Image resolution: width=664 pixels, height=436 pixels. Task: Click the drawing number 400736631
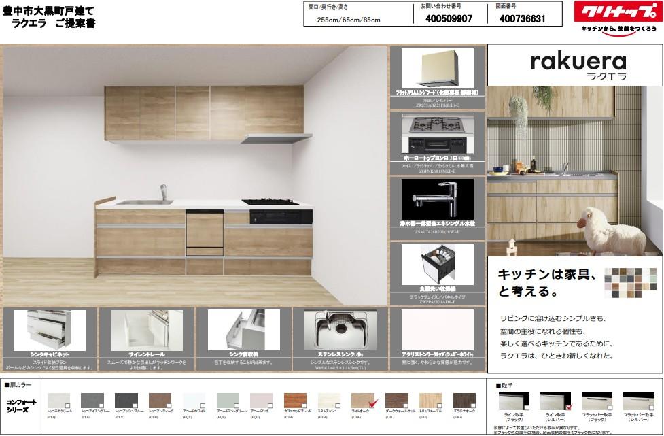click(522, 19)
